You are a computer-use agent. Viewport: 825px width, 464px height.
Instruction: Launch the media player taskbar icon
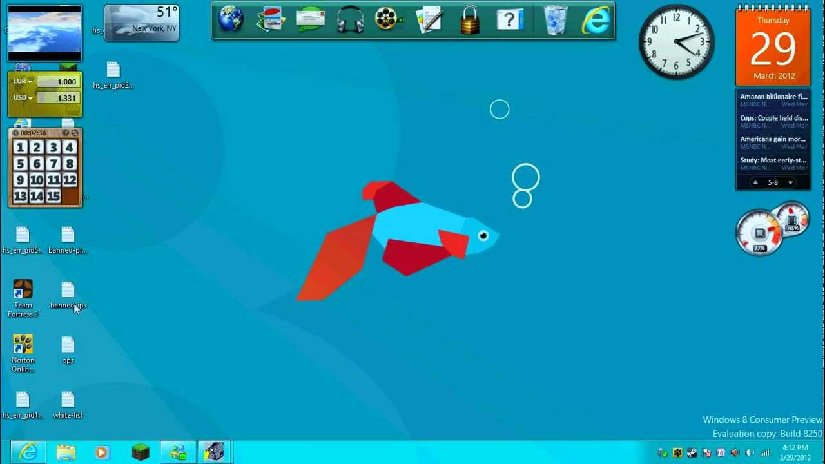(x=101, y=452)
